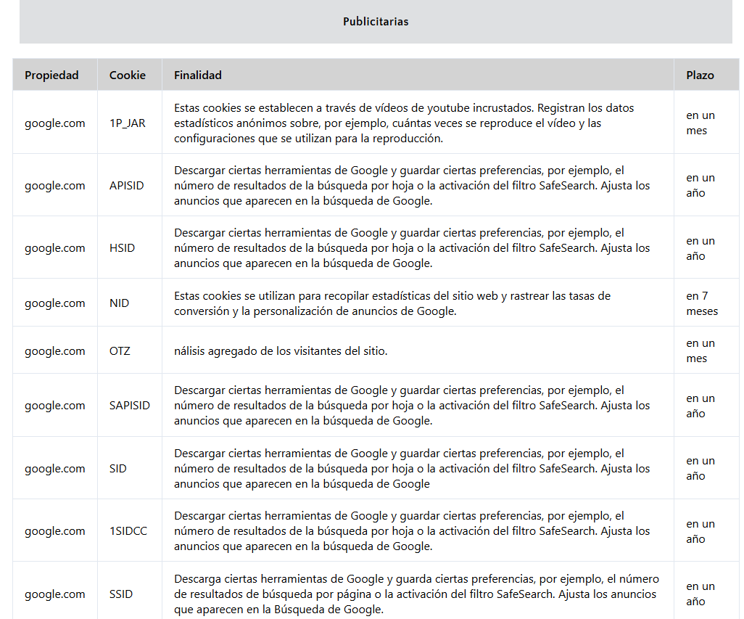This screenshot has width=744, height=619.
Task: Select the 1P_JAR description about YouTube videos
Action: [x=403, y=123]
